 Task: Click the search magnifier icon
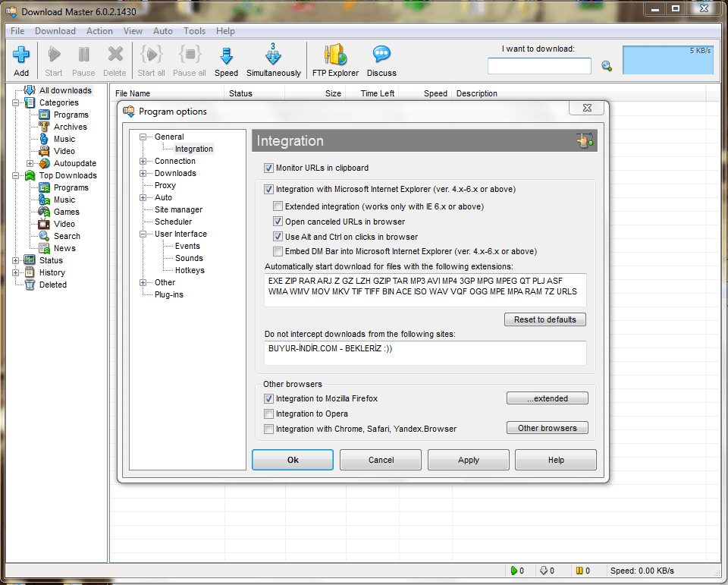pos(607,66)
